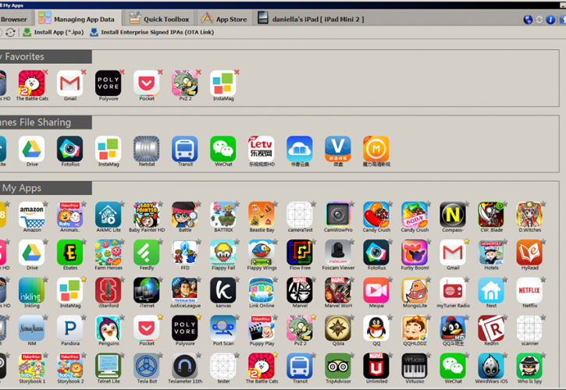Viewport: 566px width, 390px height.
Task: Select daniella's iPad device tab
Action: coord(311,19)
